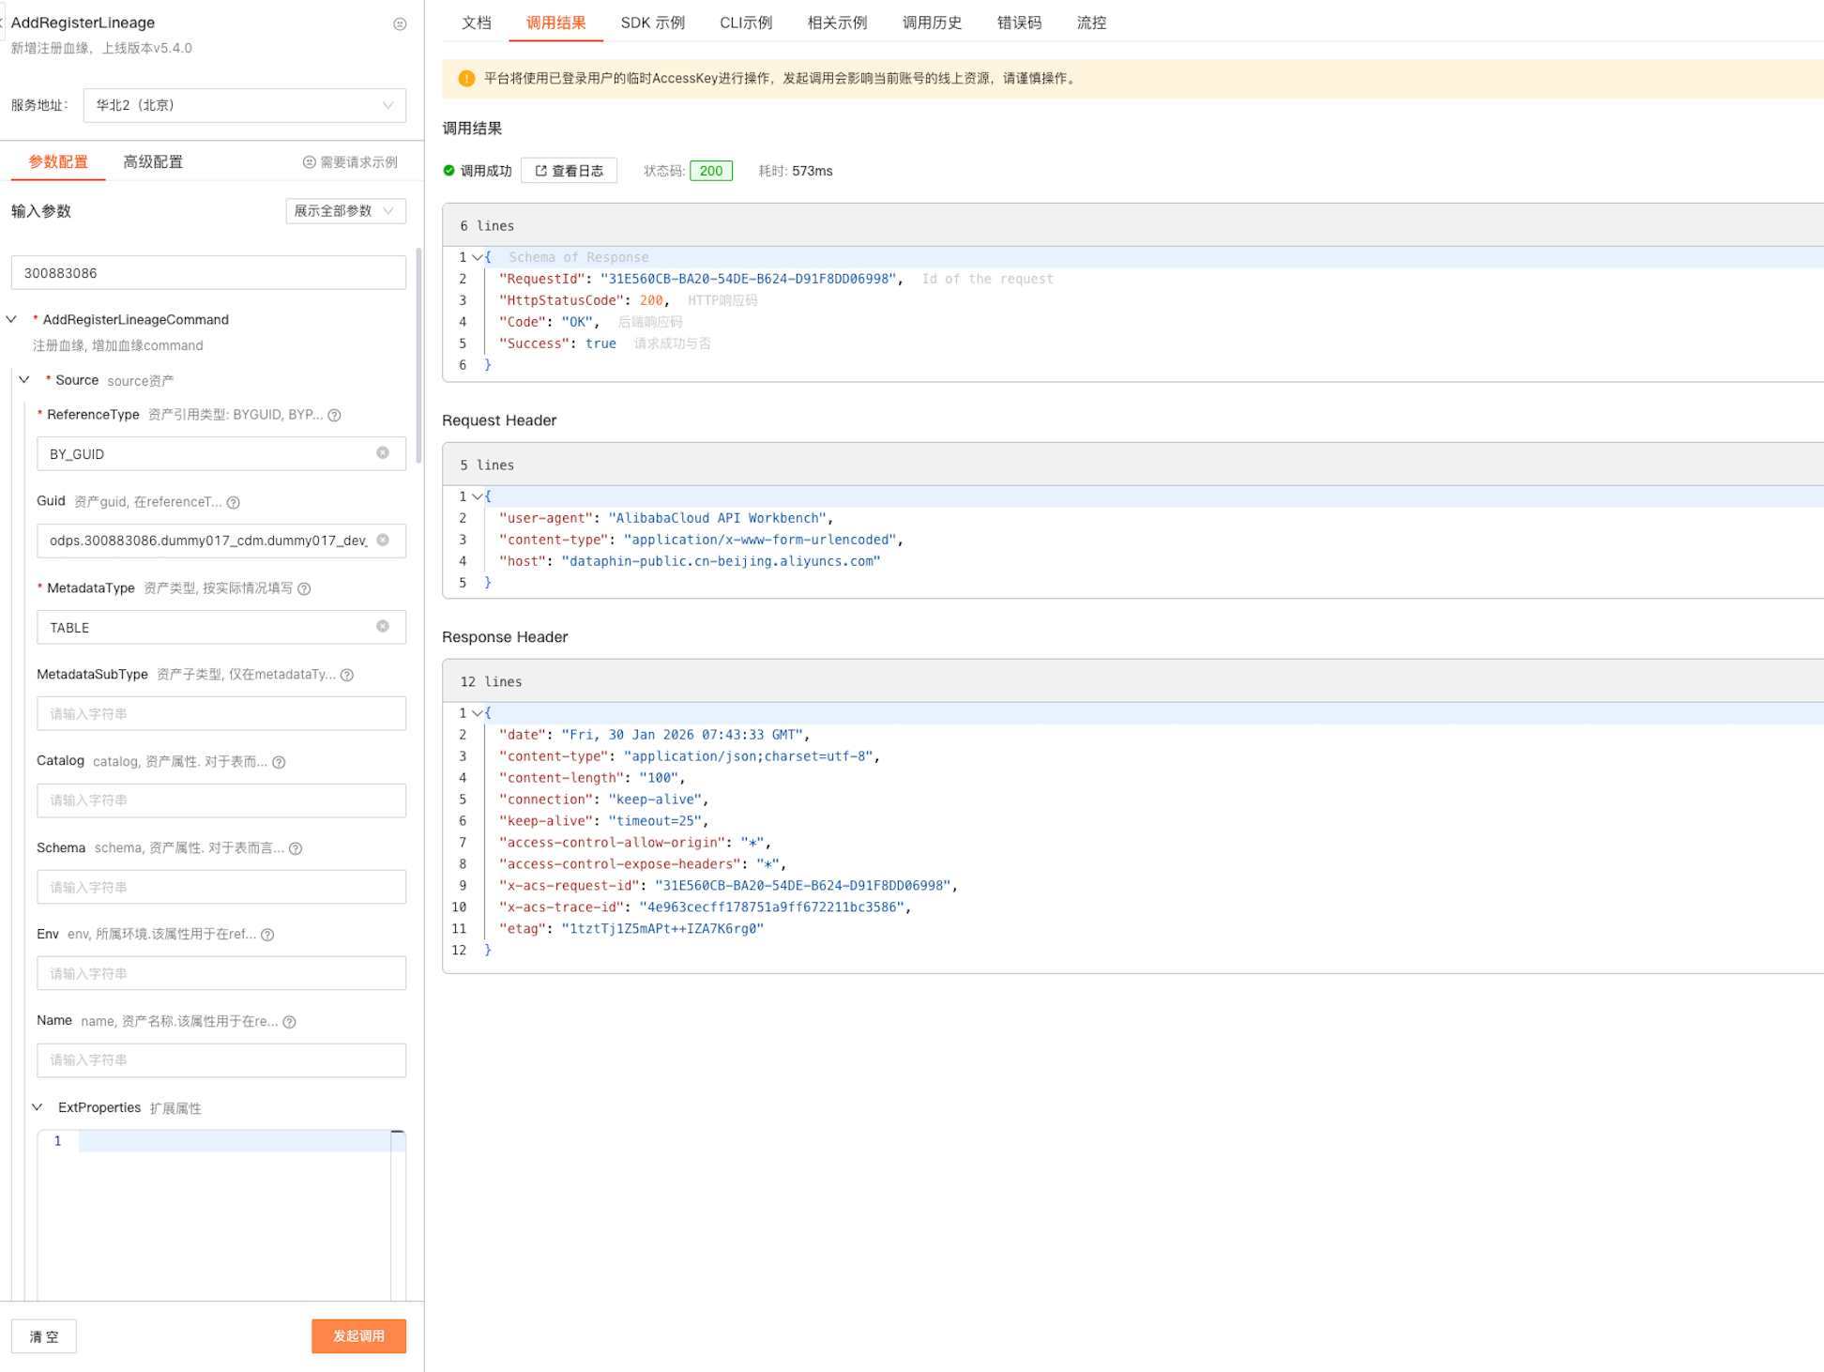Clear the BY_GUID ReferenceType field

tap(383, 453)
